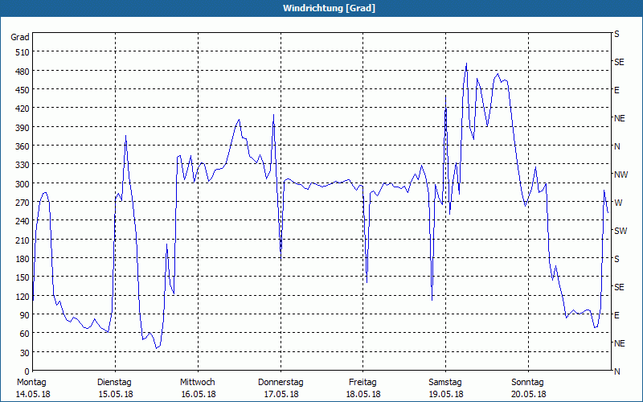
Task: Click the 180 y-axis value
Action: [x=23, y=259]
